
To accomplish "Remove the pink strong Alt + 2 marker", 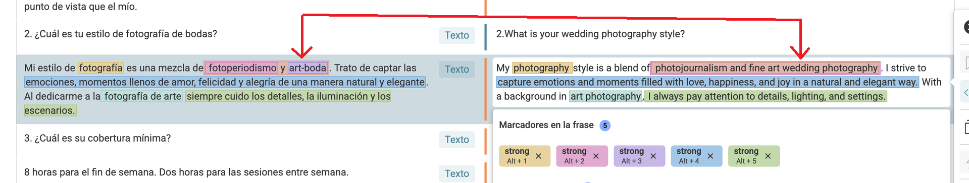I will click(596, 156).
